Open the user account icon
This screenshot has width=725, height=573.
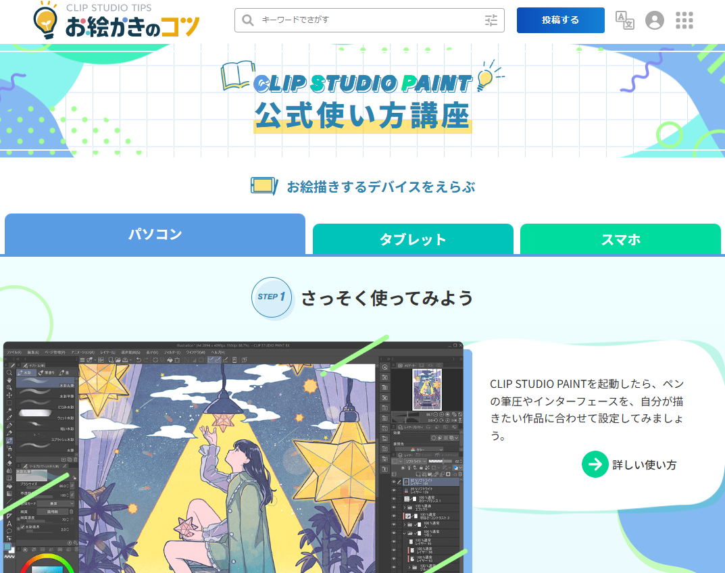654,20
